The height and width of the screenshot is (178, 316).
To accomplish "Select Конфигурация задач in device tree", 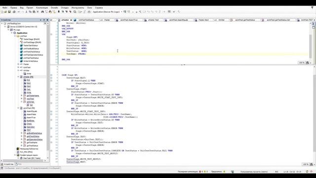I will (29, 155).
